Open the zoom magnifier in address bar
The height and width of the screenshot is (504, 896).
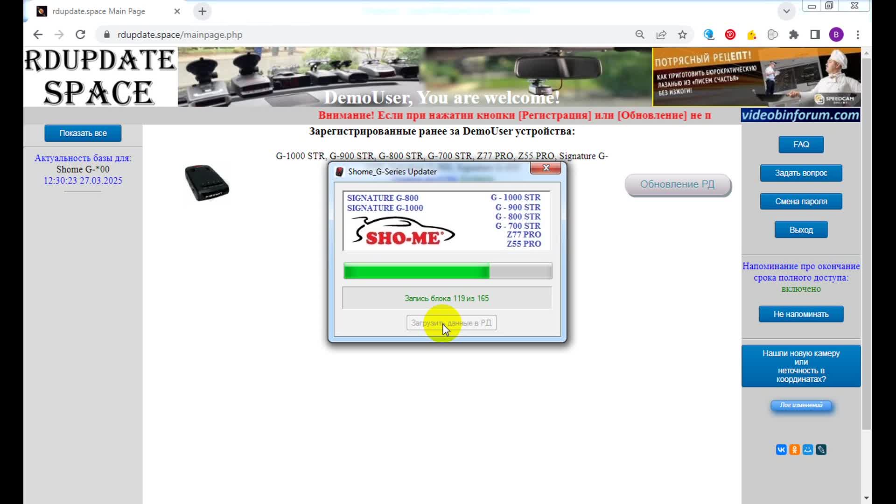point(640,35)
